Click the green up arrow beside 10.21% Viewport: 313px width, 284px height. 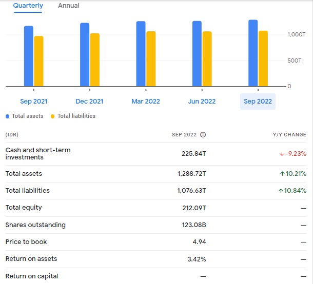pyautogui.click(x=282, y=174)
